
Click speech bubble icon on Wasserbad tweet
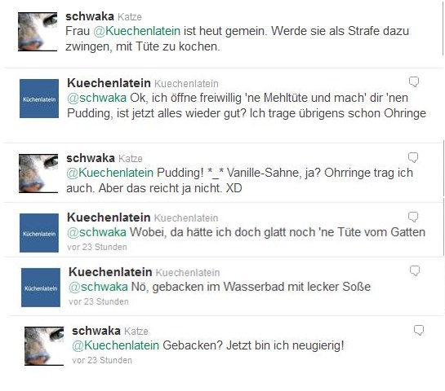point(415,270)
